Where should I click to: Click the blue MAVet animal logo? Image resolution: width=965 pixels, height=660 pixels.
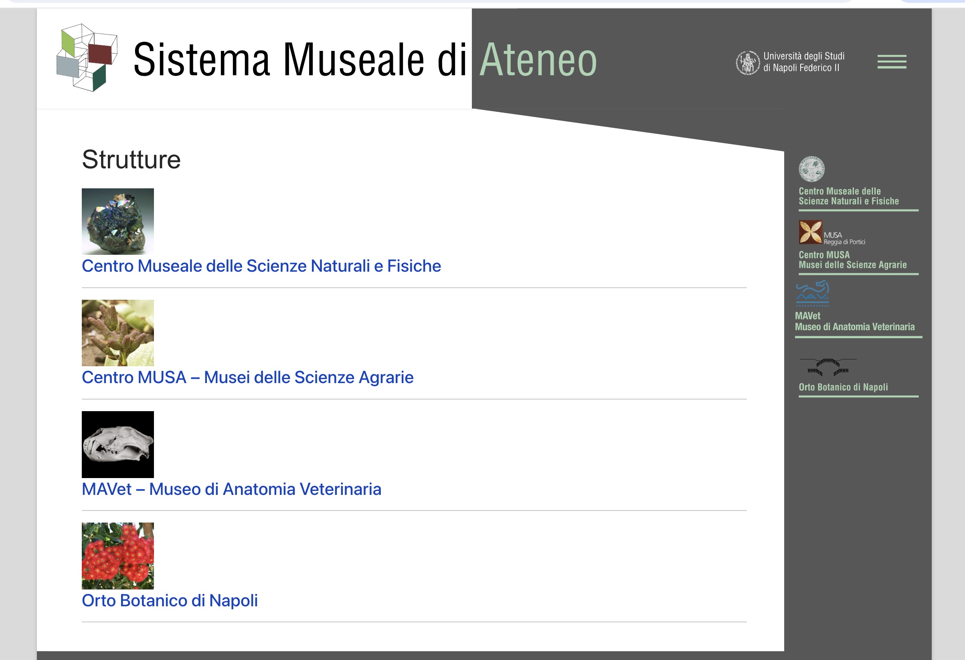coord(812,293)
